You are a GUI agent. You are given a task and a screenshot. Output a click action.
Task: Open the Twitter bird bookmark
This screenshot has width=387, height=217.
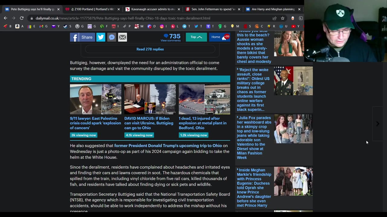[x=198, y=26]
